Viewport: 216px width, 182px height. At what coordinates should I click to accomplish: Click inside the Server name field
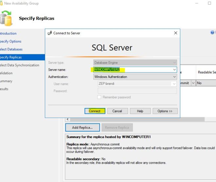click(131, 70)
